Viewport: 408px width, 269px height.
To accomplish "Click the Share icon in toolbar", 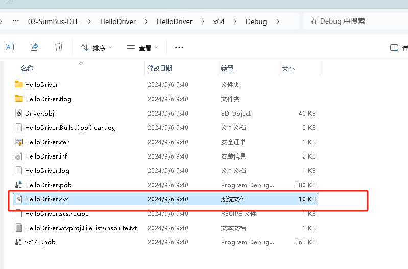I will 34,47.
